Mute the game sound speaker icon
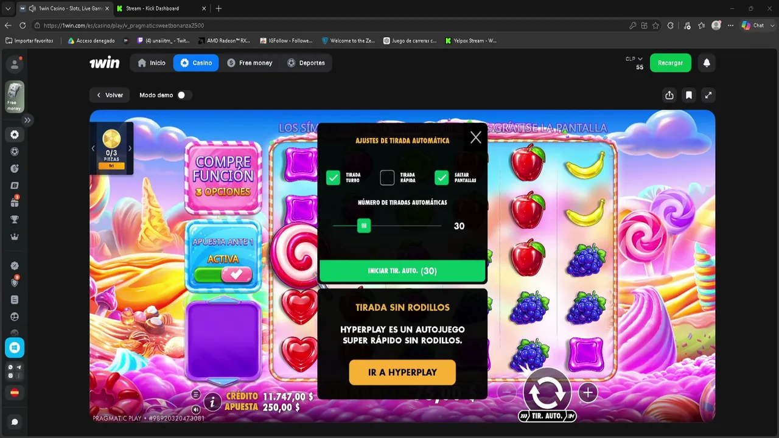Image resolution: width=779 pixels, height=438 pixels. click(x=196, y=409)
